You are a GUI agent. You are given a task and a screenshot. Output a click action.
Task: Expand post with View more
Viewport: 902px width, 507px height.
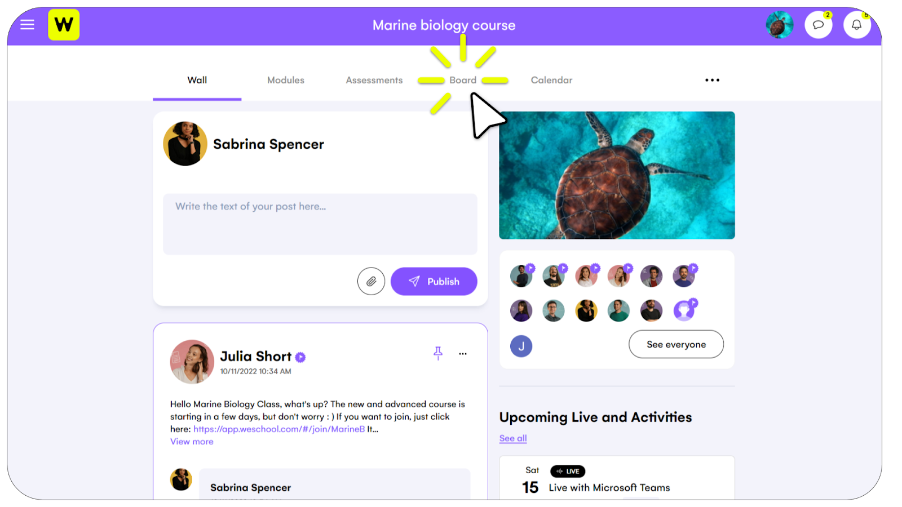click(x=192, y=442)
